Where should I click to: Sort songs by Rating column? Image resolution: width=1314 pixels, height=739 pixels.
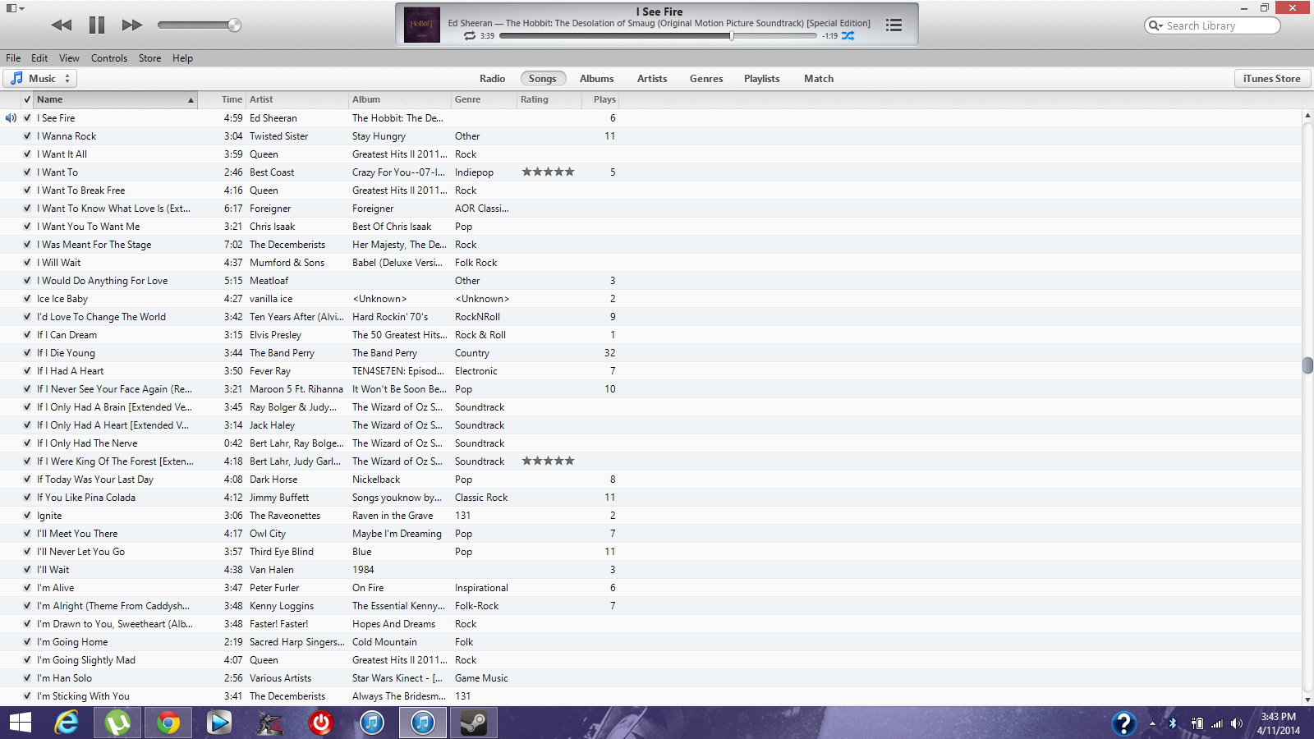click(548, 99)
